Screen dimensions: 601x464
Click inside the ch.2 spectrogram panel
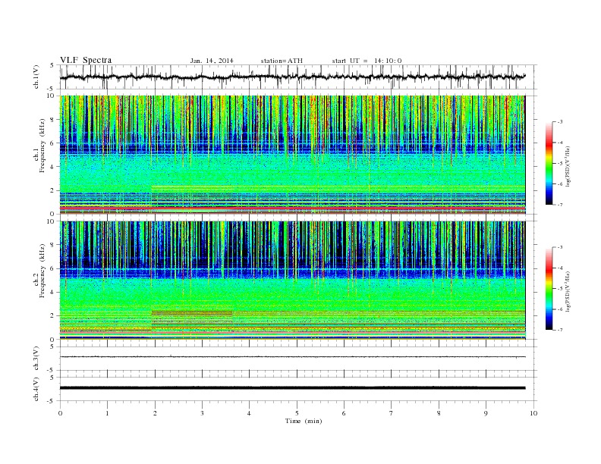(x=292, y=281)
